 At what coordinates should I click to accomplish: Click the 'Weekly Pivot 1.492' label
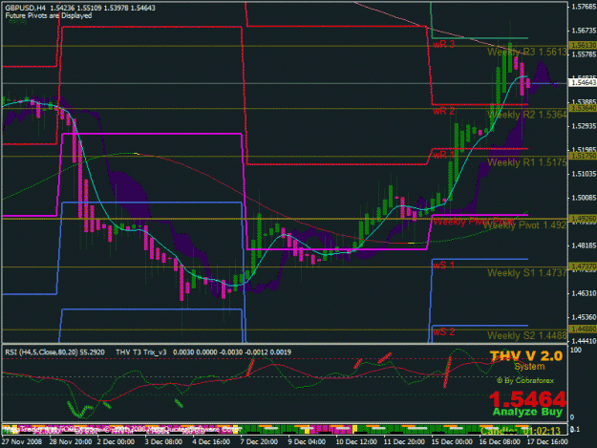[x=524, y=225]
